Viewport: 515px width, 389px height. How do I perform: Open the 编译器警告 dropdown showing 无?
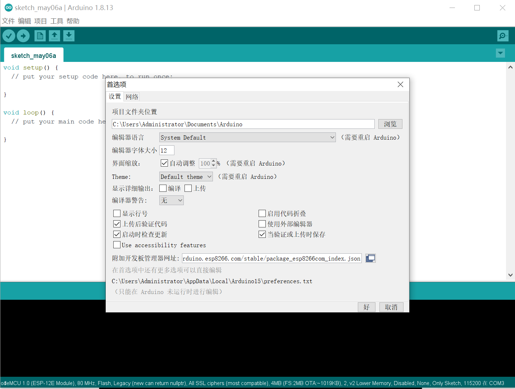point(172,200)
